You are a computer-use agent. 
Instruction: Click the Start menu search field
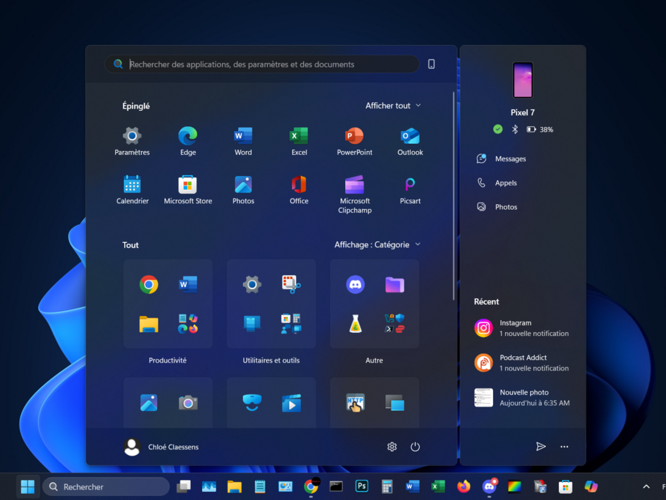[262, 64]
